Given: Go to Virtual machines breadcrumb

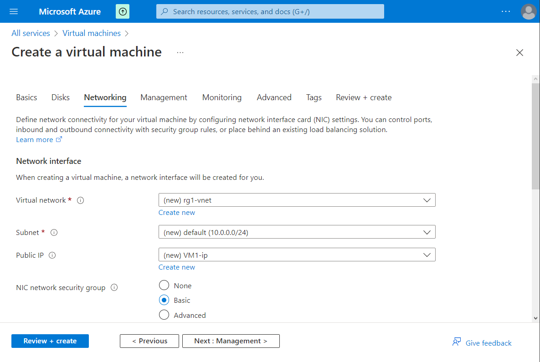Looking at the screenshot, I should 92,33.
